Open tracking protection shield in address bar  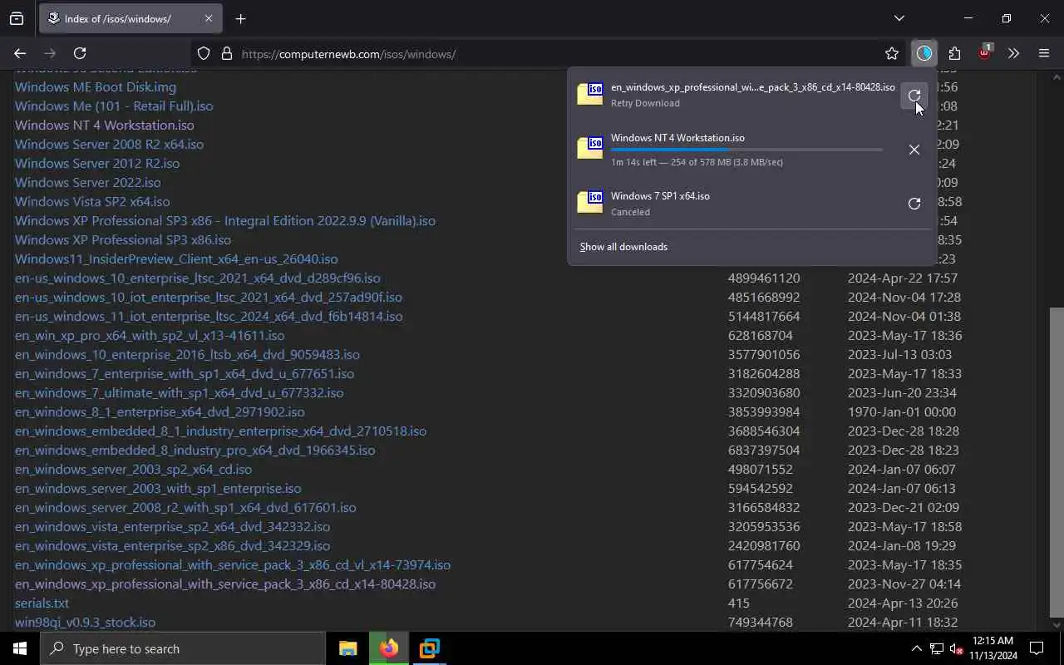[204, 54]
